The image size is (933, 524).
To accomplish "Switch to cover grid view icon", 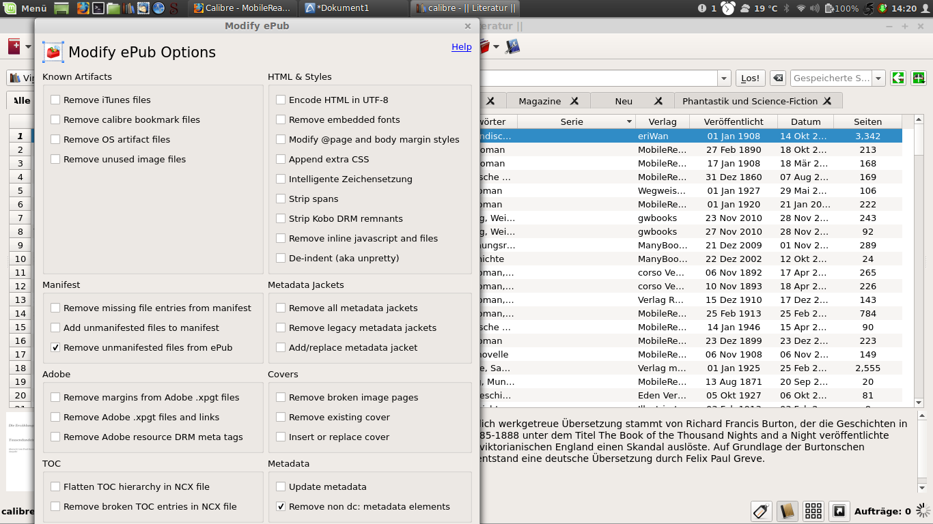I will [813, 510].
